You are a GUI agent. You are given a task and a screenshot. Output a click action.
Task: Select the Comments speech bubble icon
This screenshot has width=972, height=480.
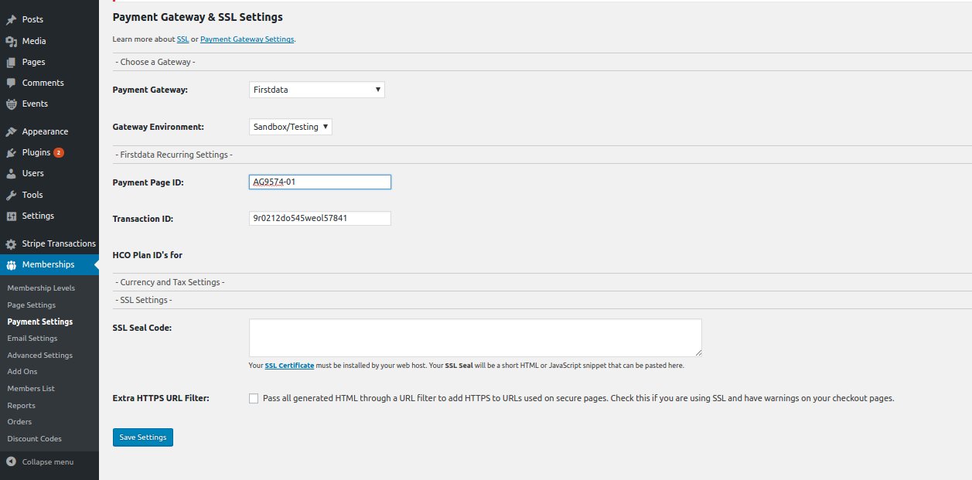pos(11,83)
